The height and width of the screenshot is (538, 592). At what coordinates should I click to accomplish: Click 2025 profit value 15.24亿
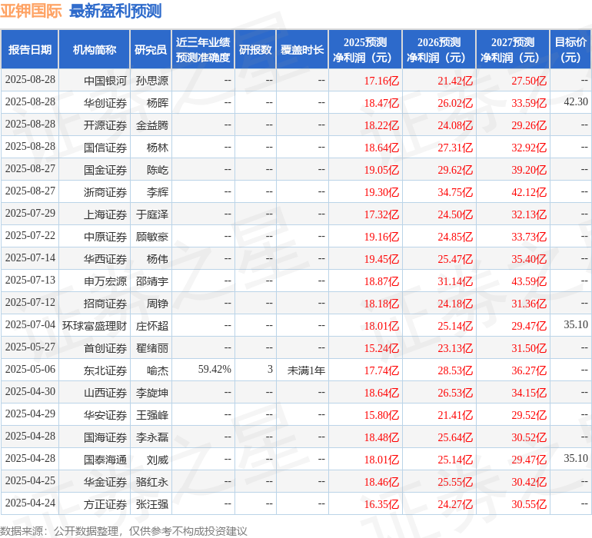pos(381,347)
